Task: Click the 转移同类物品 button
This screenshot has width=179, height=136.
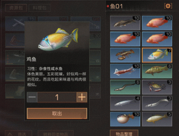Action: click(x=55, y=133)
